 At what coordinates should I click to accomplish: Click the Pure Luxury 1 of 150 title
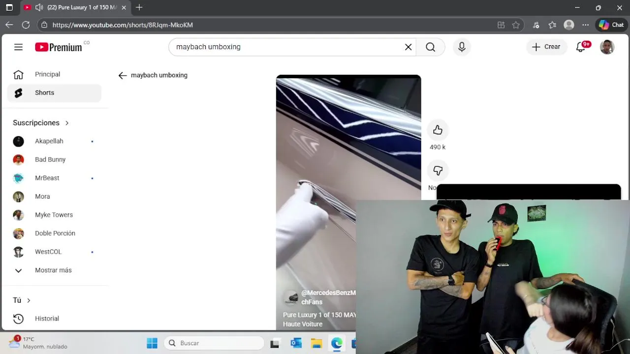pyautogui.click(x=319, y=319)
